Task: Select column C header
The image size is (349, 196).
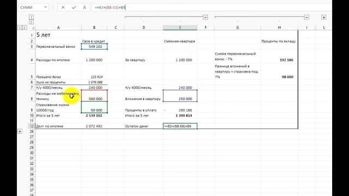Action: (x=116, y=28)
